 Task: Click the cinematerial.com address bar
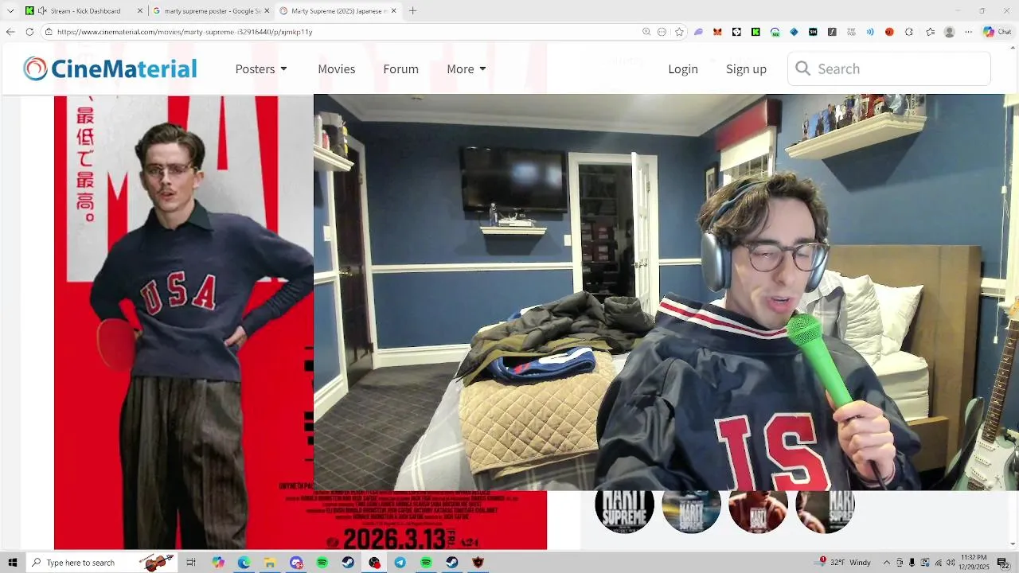point(342,32)
